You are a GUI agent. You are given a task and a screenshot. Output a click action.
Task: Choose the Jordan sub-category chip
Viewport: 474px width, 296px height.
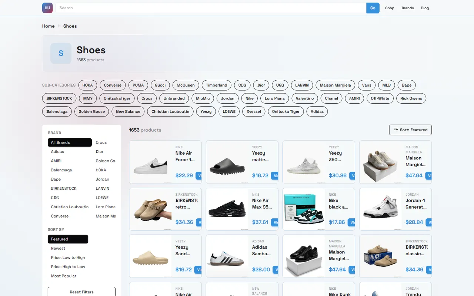tap(228, 98)
